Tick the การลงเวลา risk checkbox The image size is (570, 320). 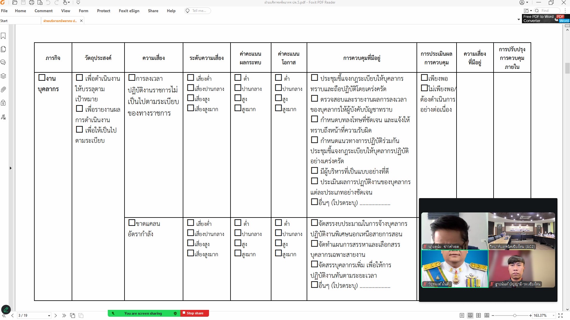132,78
